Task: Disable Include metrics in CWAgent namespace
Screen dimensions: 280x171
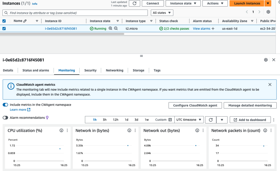Action: point(5,105)
